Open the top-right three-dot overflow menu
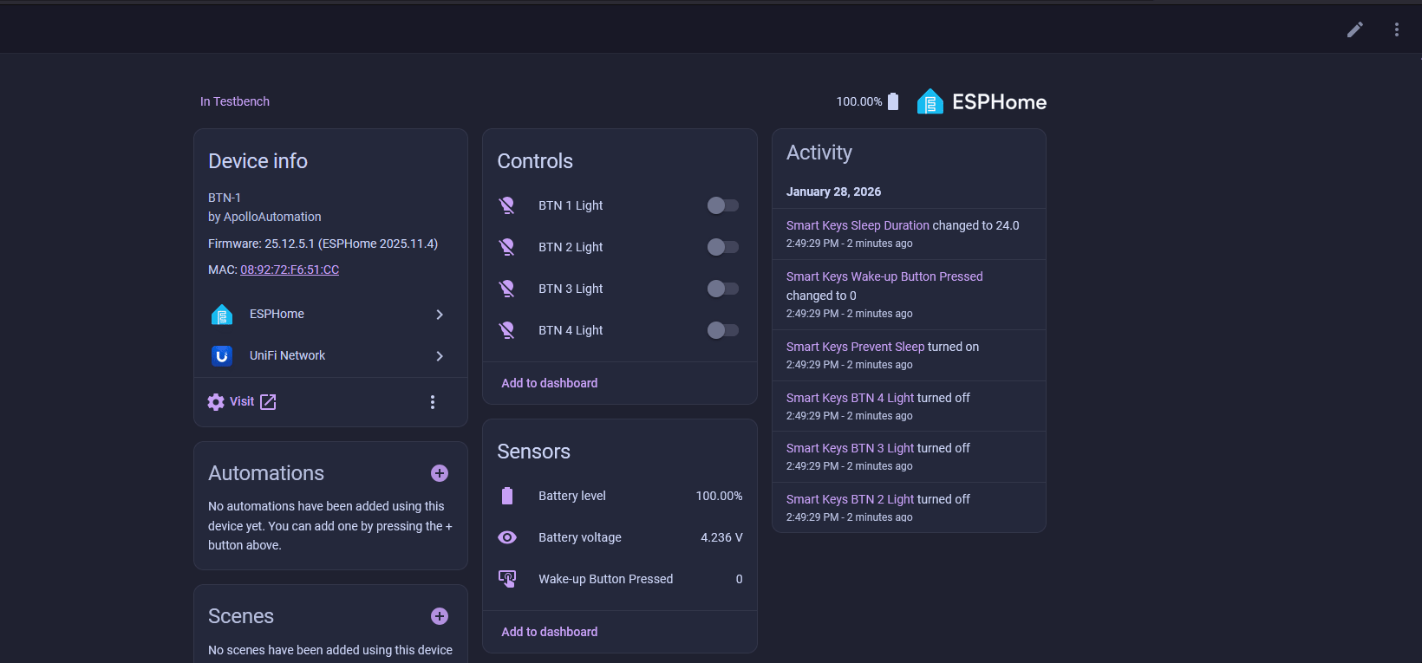 pos(1396,29)
